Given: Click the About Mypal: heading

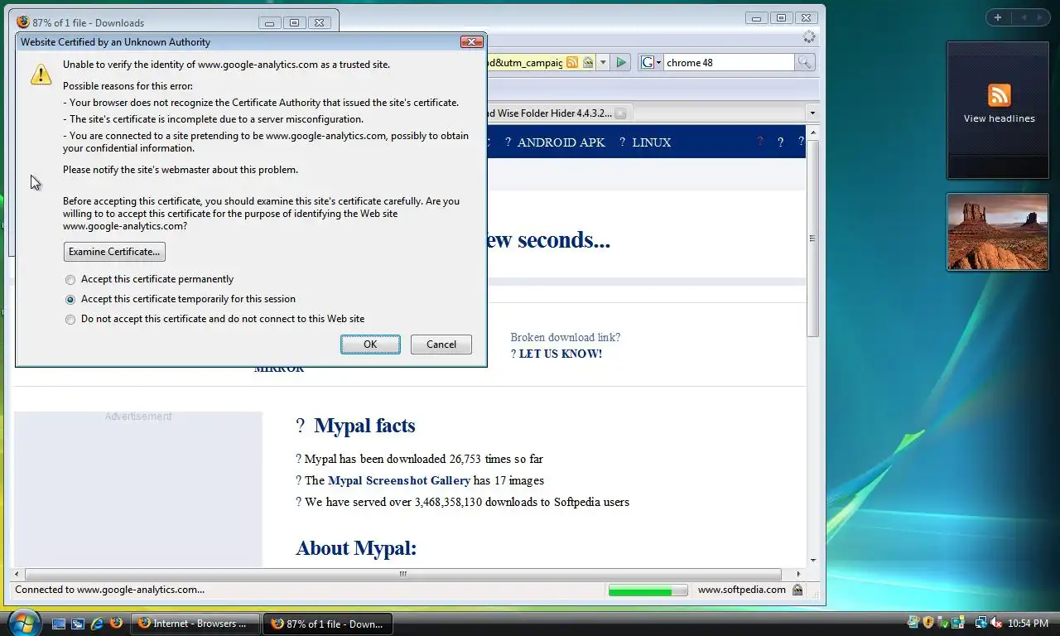Looking at the screenshot, I should [356, 548].
